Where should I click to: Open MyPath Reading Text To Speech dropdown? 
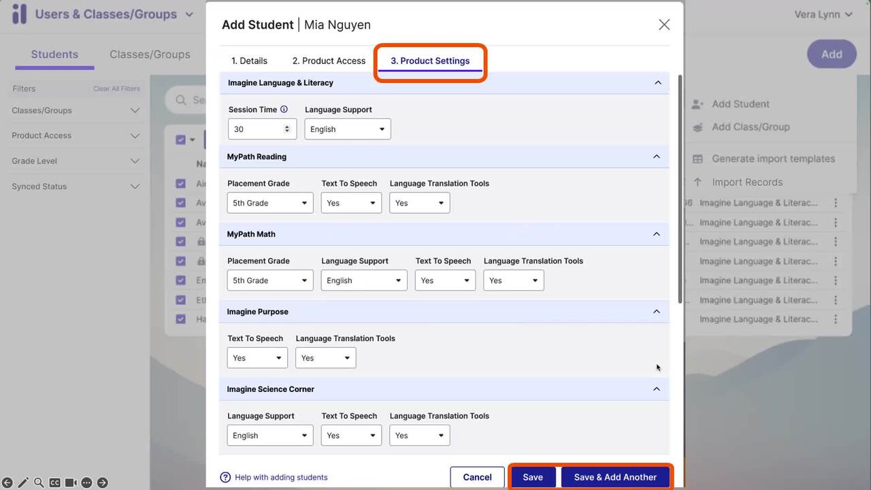click(351, 203)
